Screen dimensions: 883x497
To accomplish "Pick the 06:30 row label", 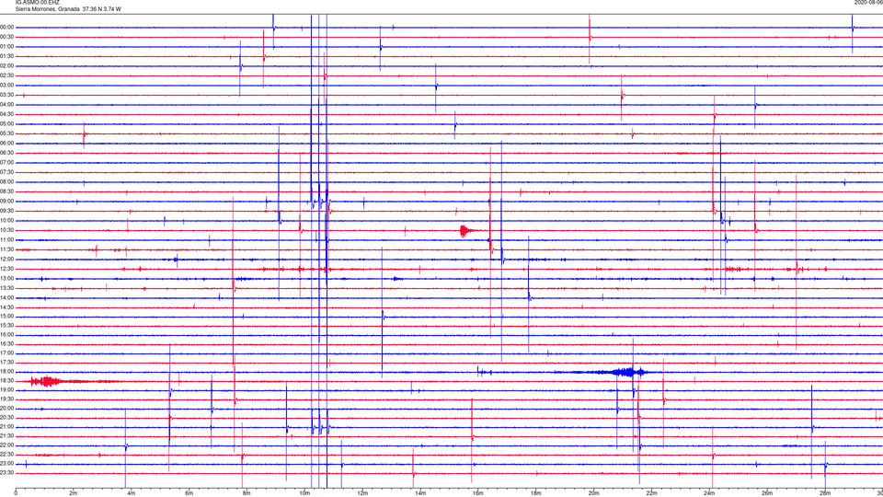I will point(7,153).
